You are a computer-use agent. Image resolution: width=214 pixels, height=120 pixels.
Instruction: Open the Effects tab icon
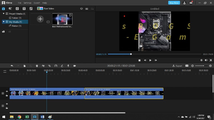click(10, 9)
